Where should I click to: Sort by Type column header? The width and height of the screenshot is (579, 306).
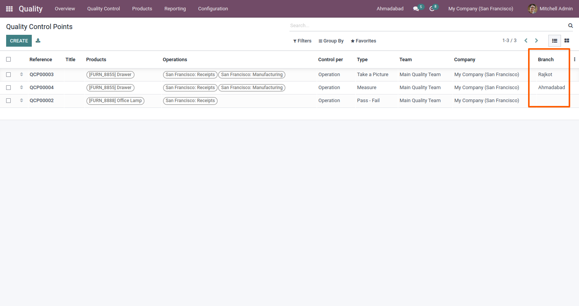[x=362, y=60]
